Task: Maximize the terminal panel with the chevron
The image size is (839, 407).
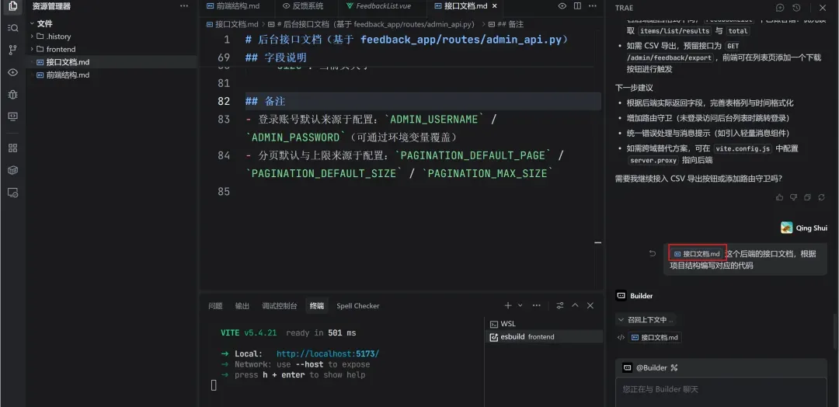Action: pyautogui.click(x=576, y=306)
